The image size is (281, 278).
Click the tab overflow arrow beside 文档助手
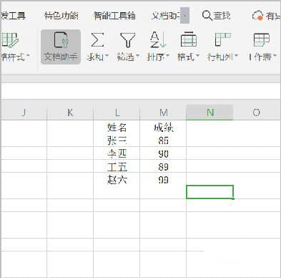pos(184,16)
